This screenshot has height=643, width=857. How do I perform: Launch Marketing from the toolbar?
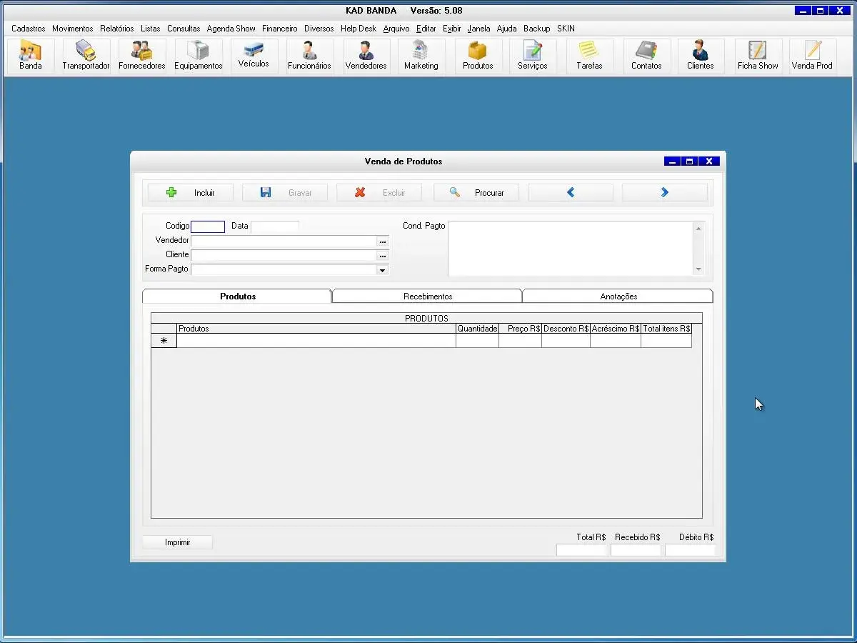421,56
